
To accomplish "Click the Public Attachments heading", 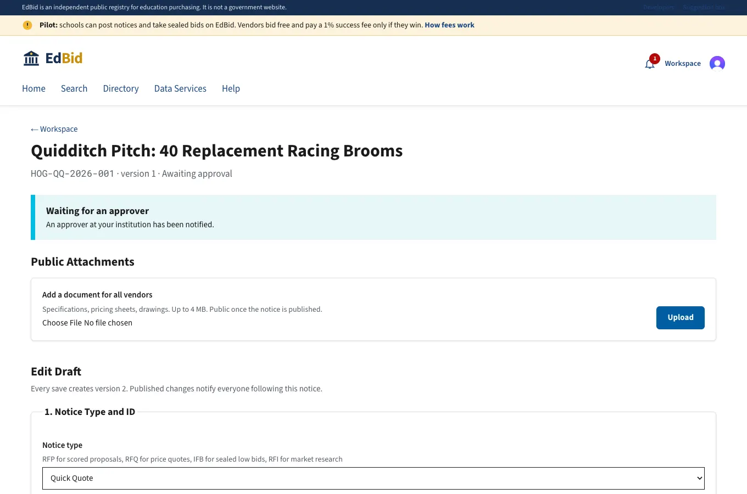I will (x=82, y=262).
